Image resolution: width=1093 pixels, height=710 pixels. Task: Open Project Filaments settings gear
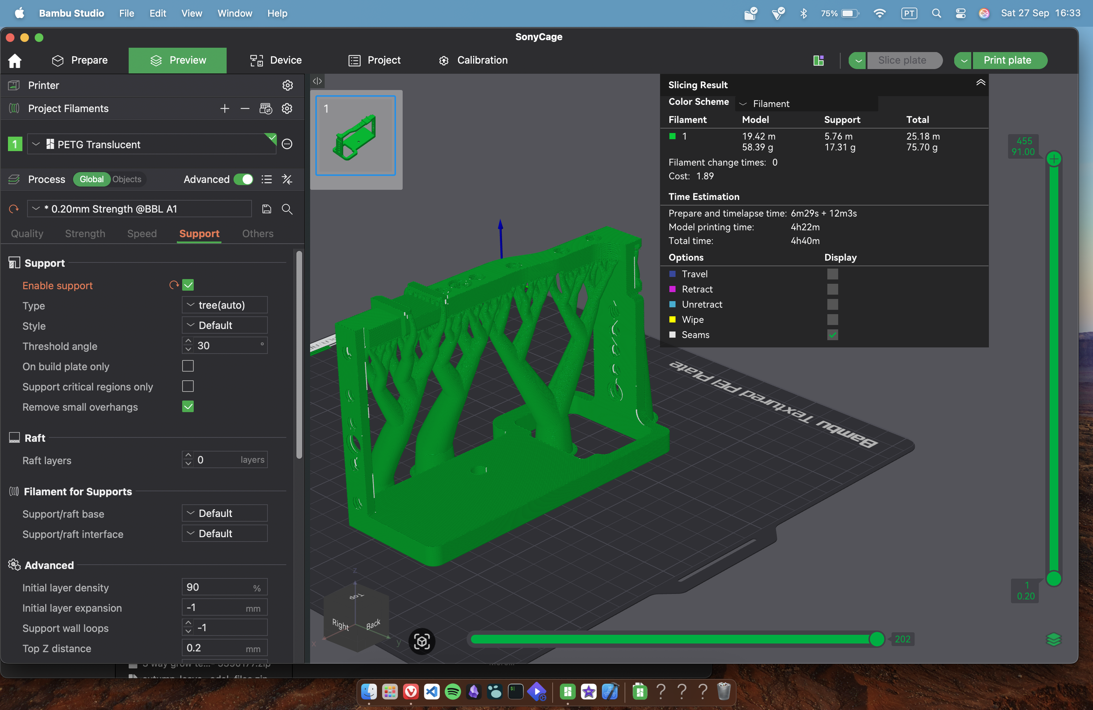(x=287, y=108)
